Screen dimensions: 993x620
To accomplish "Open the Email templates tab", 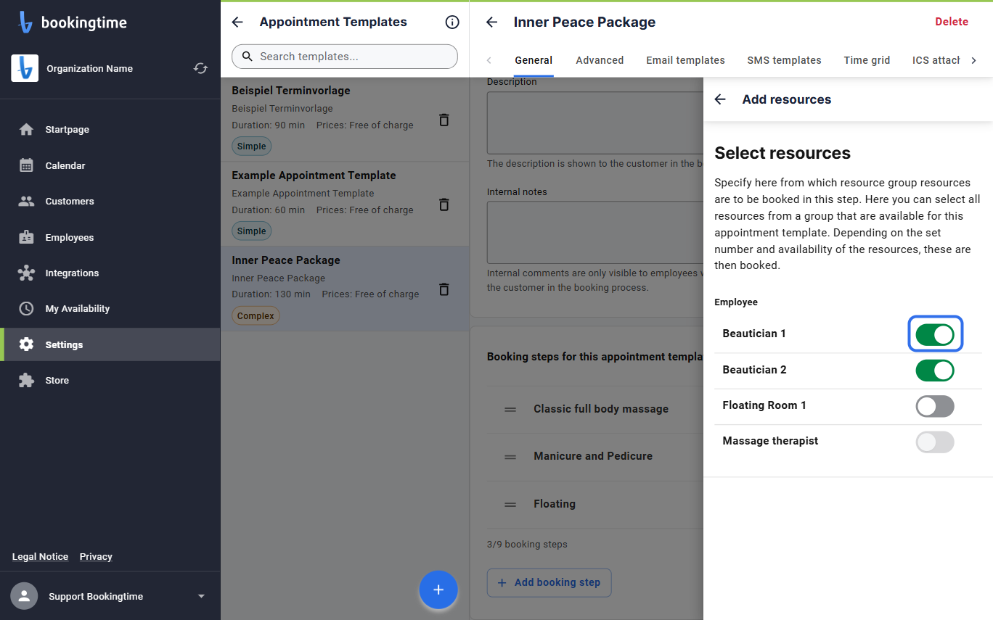I will click(x=685, y=60).
